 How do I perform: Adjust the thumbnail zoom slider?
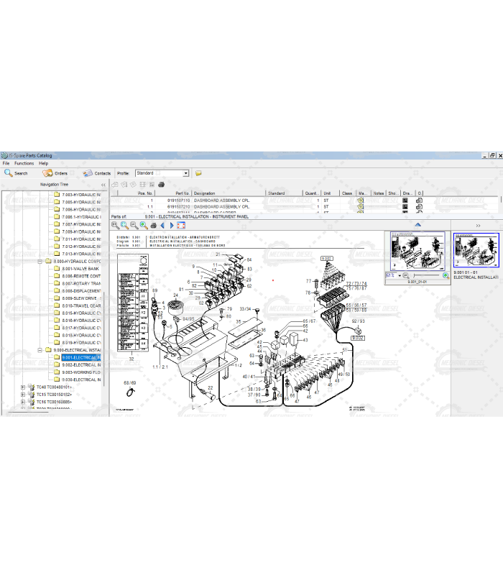click(x=424, y=276)
